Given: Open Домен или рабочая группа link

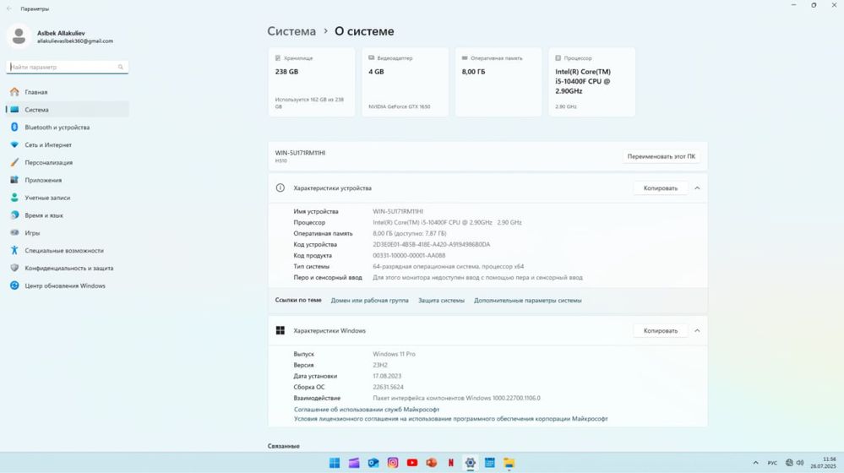Looking at the screenshot, I should pyautogui.click(x=370, y=301).
